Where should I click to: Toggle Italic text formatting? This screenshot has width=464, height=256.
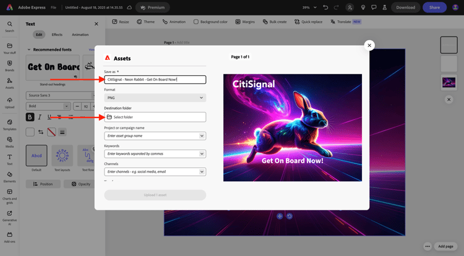[40, 117]
